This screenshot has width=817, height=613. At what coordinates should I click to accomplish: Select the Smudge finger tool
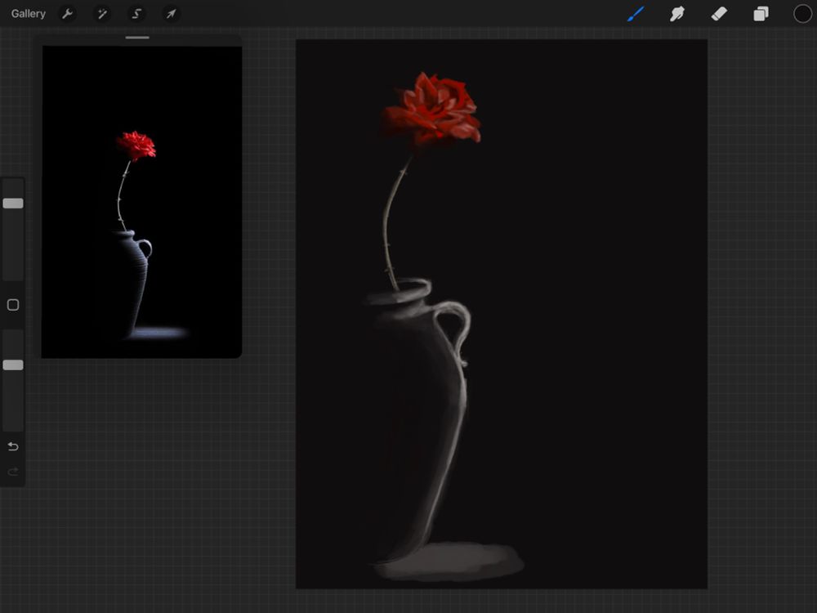(x=677, y=14)
